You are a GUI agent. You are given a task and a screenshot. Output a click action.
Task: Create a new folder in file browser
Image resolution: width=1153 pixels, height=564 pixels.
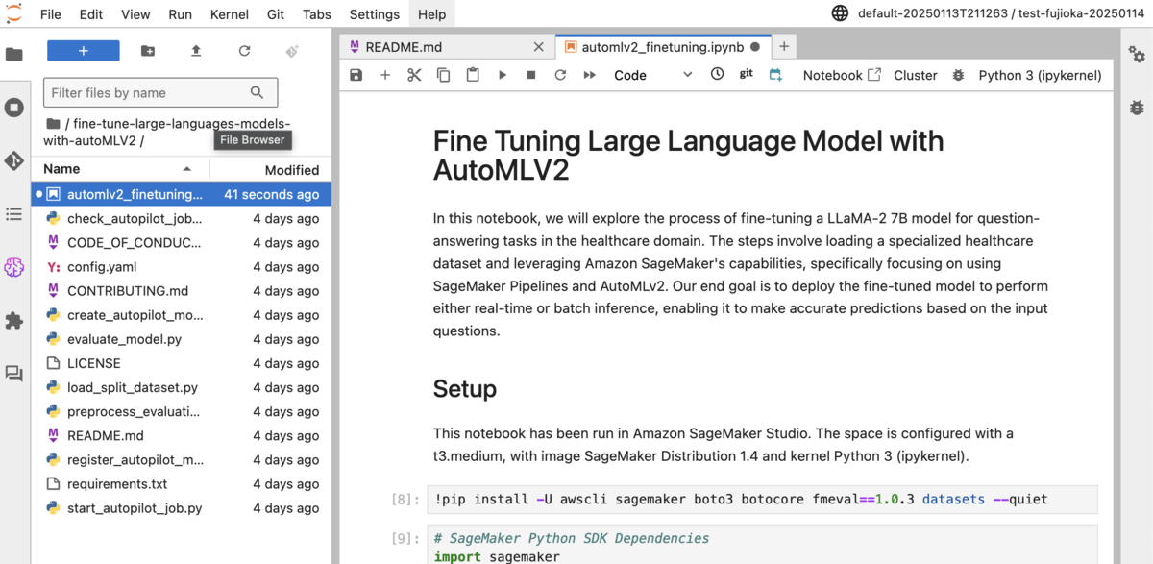pyautogui.click(x=148, y=51)
